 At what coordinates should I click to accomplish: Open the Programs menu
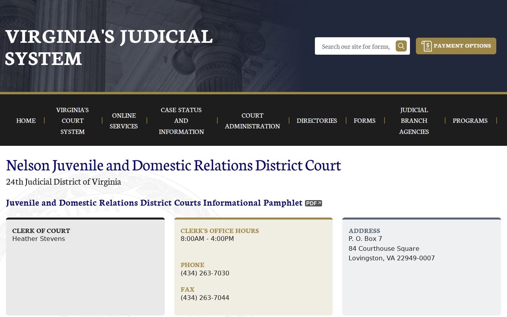(x=470, y=120)
